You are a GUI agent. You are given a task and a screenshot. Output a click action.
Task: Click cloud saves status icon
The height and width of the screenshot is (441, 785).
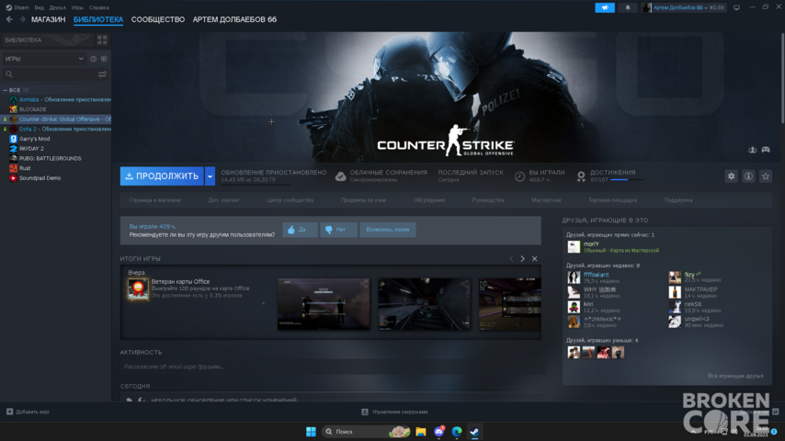(x=340, y=176)
